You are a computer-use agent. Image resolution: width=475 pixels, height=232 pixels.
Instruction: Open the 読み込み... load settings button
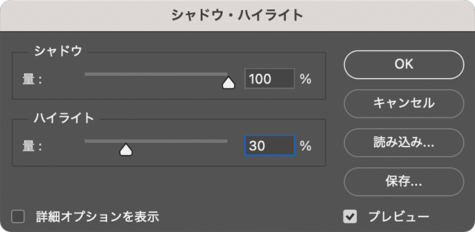pyautogui.click(x=404, y=143)
